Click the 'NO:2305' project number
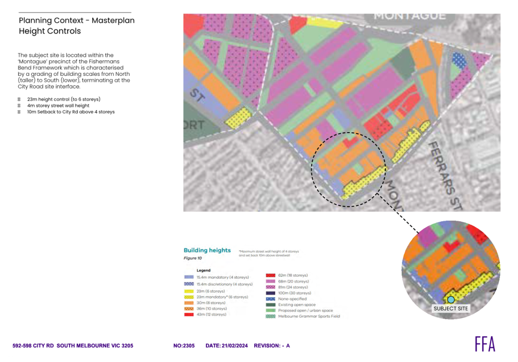Viewport: 518px width, 362px height. [184, 346]
